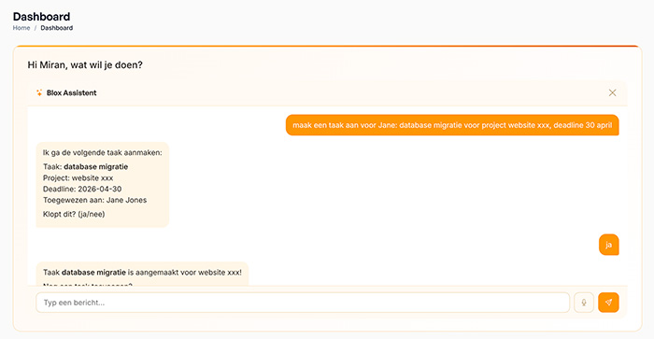Screen dimensions: 654x339
Task: Click the 'Taak: database migratie' line
Action: click(86, 167)
